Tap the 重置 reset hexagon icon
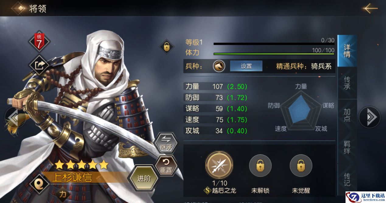This screenshot has height=203, width=386. tap(166, 165)
